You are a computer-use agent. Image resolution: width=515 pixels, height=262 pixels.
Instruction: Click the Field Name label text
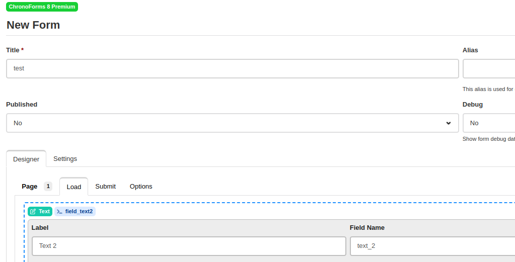pos(367,228)
